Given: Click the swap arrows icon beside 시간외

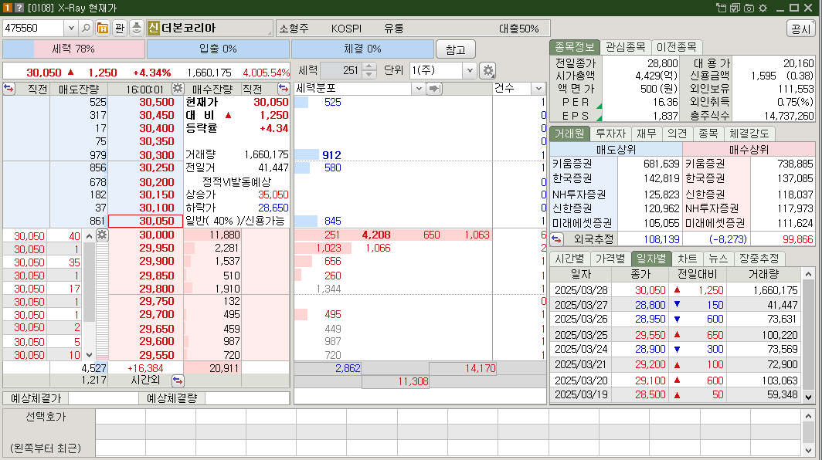Looking at the screenshot, I should point(178,381).
